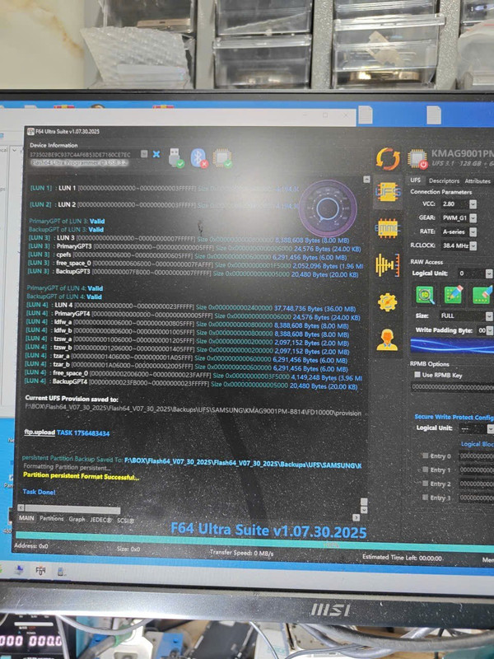
Task: Click the ldfw_a partition row in LUN 4
Action: point(187,323)
